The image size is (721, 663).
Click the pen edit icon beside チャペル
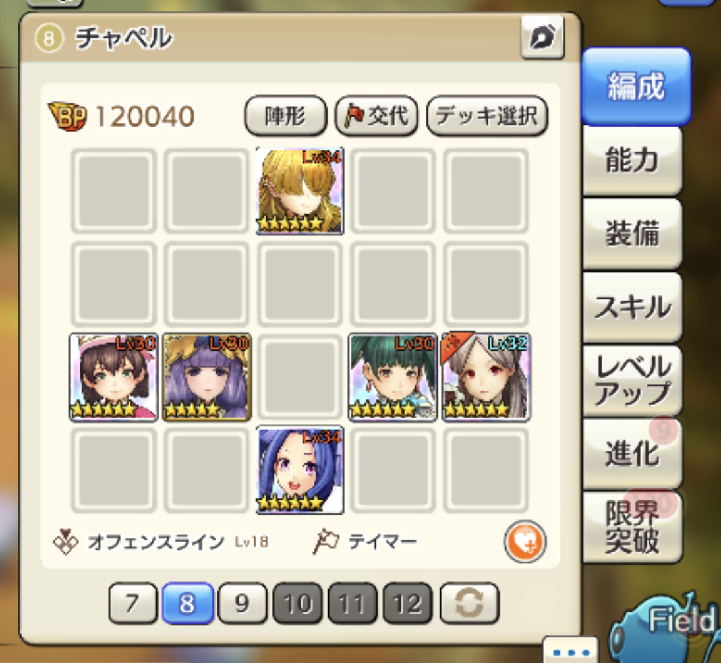[x=542, y=37]
